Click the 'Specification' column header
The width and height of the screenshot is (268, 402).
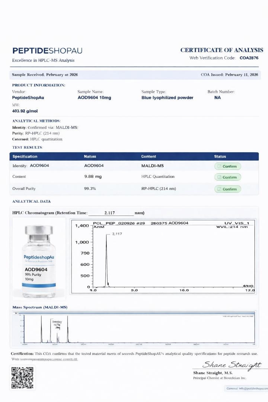pyautogui.click(x=25, y=156)
